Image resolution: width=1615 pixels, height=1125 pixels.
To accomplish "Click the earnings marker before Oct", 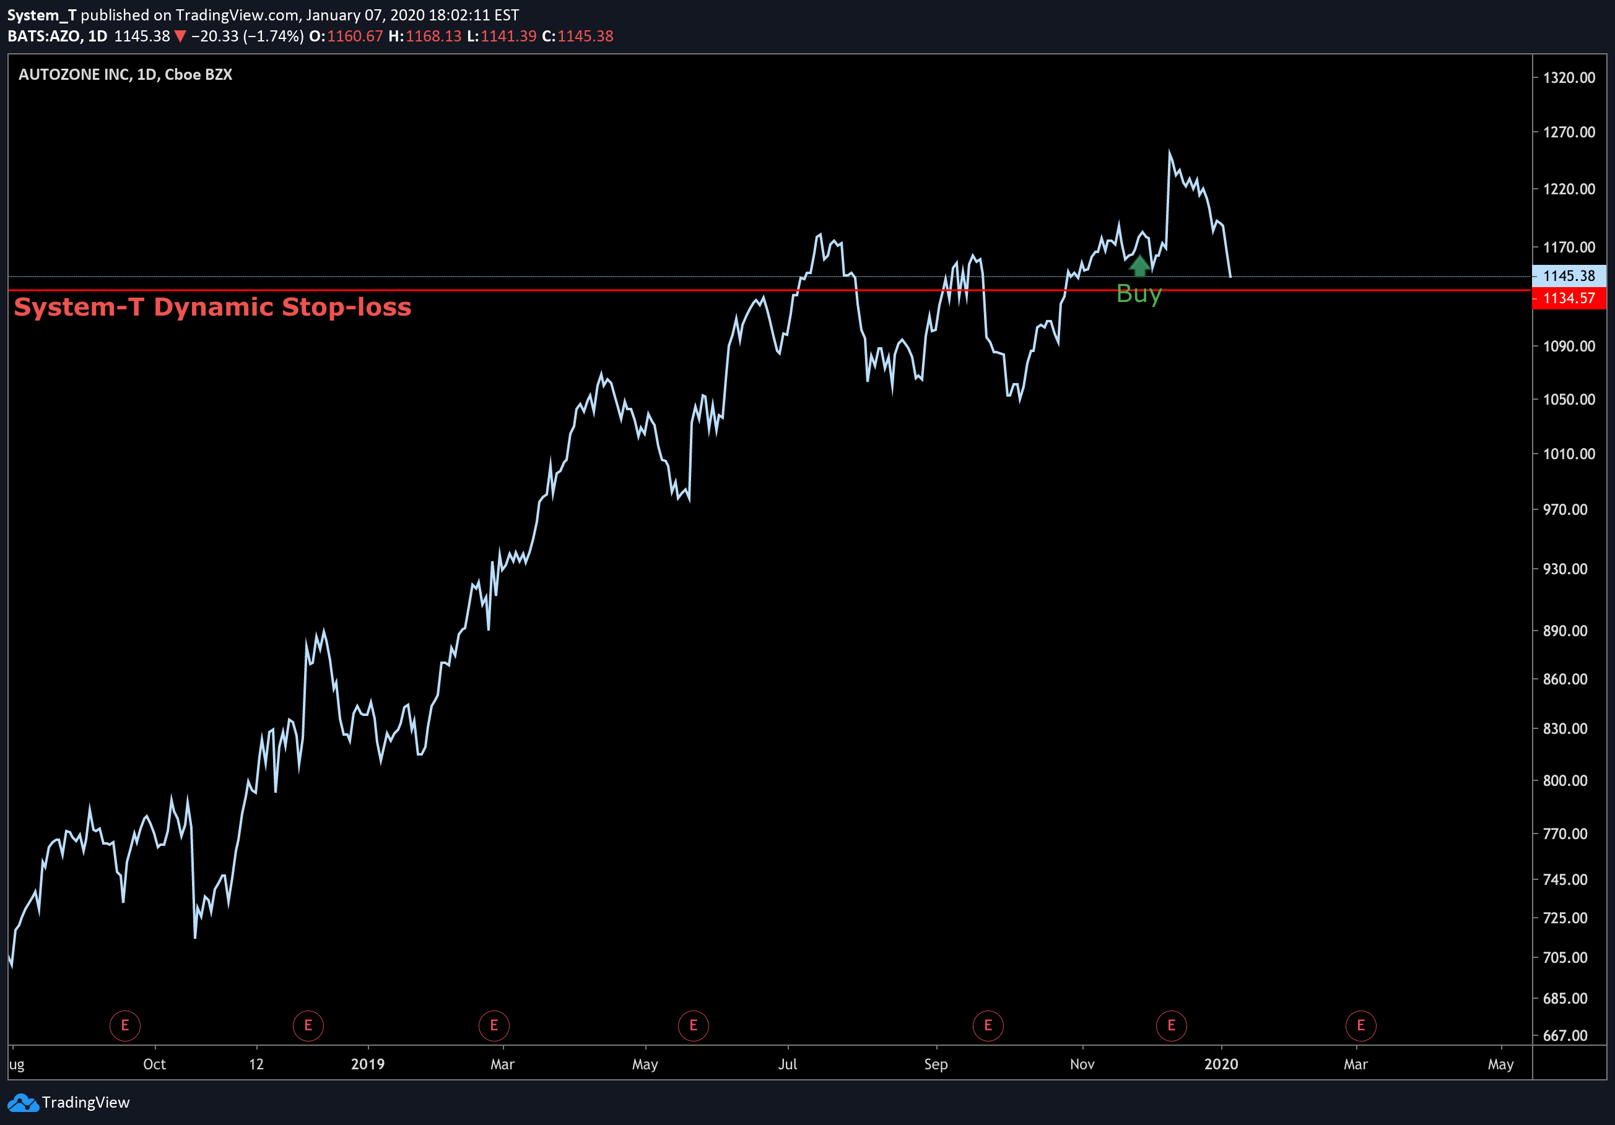I will [125, 1025].
